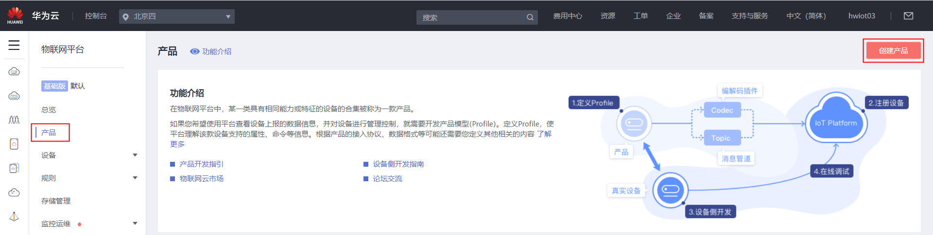Click the 创建产品 button
Image resolution: width=933 pixels, height=235 pixels.
[x=893, y=50]
